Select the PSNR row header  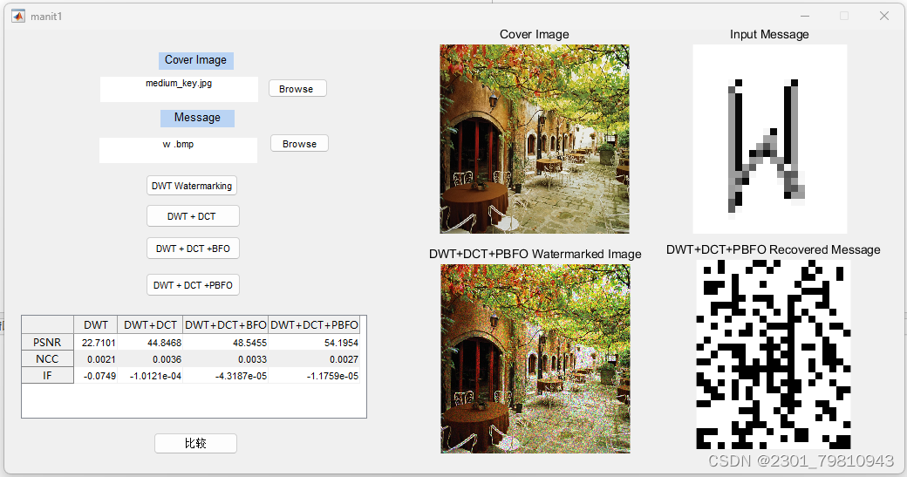coord(47,343)
